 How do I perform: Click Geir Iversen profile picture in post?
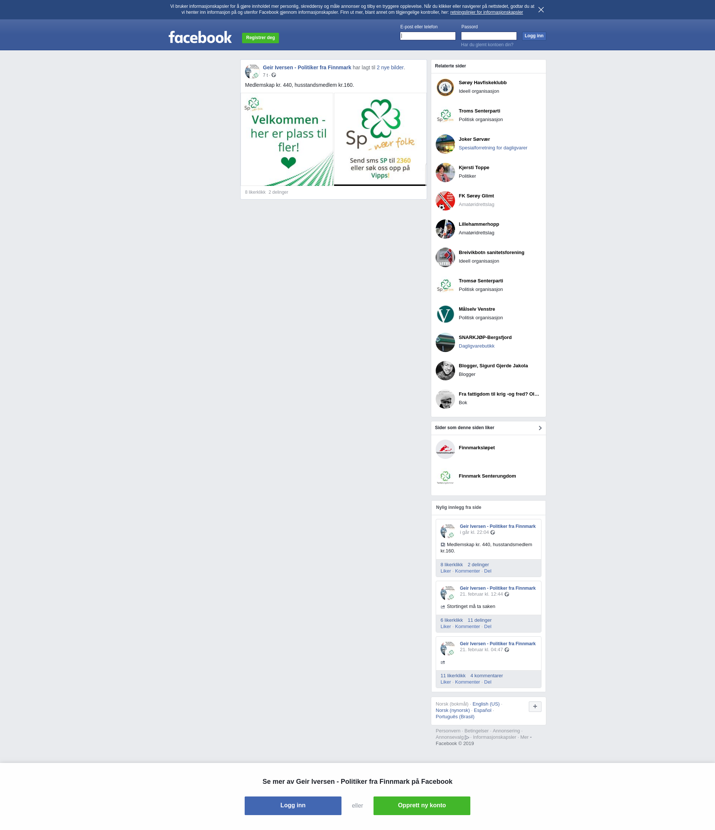[252, 71]
